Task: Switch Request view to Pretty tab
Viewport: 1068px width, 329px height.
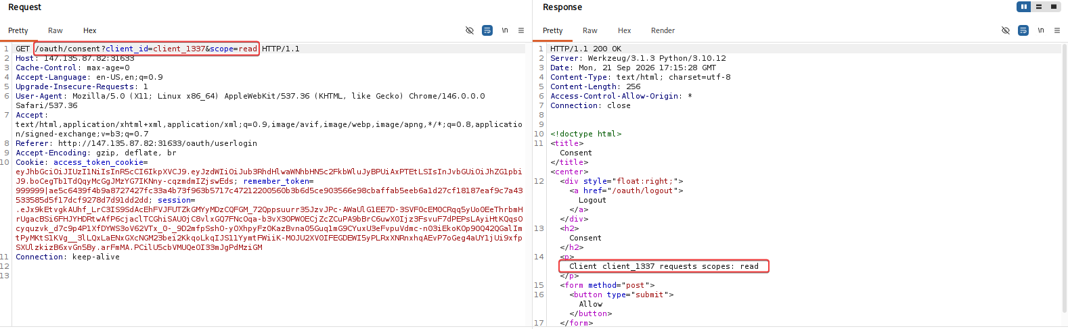Action: click(18, 30)
